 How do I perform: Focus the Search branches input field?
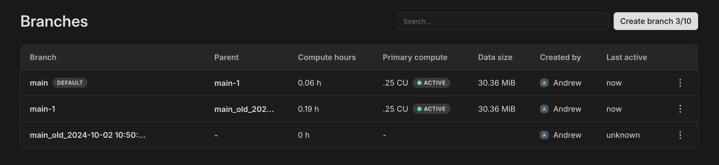(x=503, y=21)
